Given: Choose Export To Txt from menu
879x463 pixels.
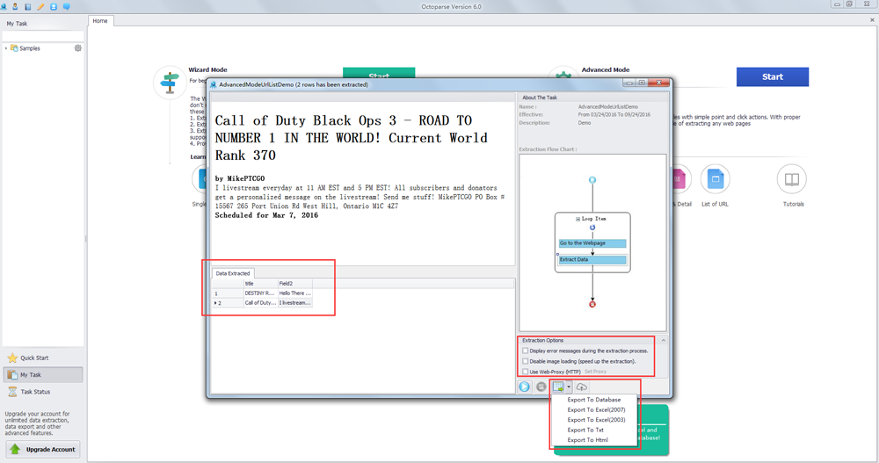Looking at the screenshot, I should [585, 430].
